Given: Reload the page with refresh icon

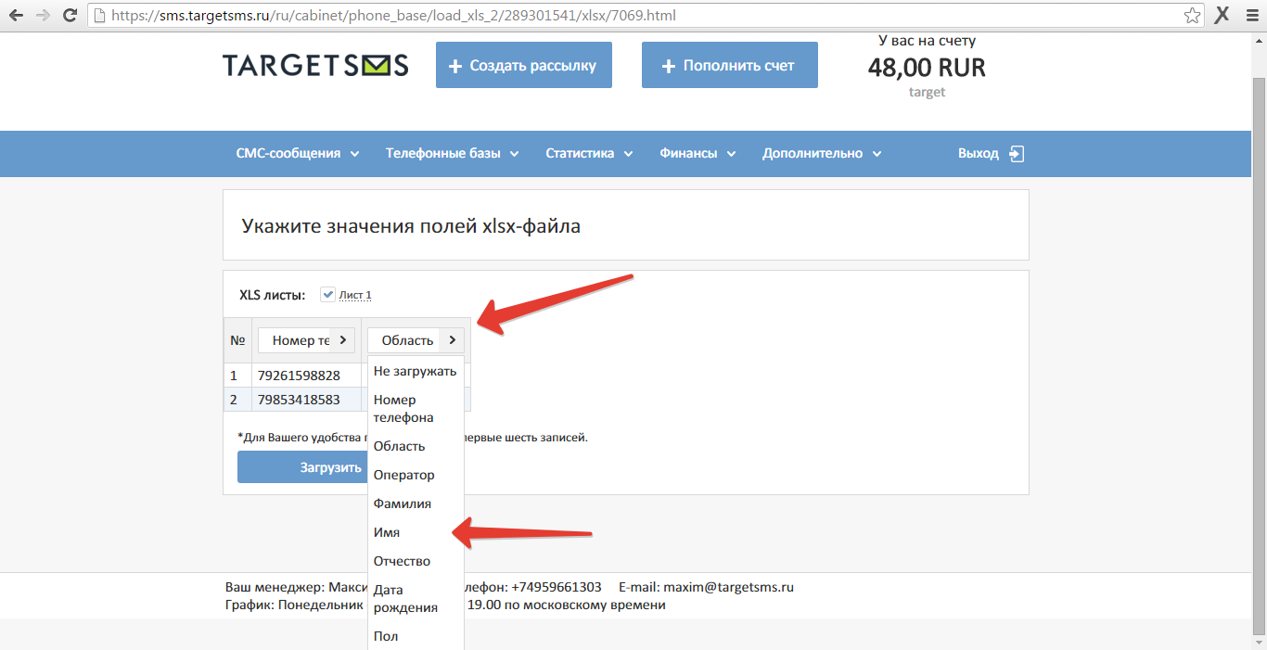Looking at the screenshot, I should [70, 16].
